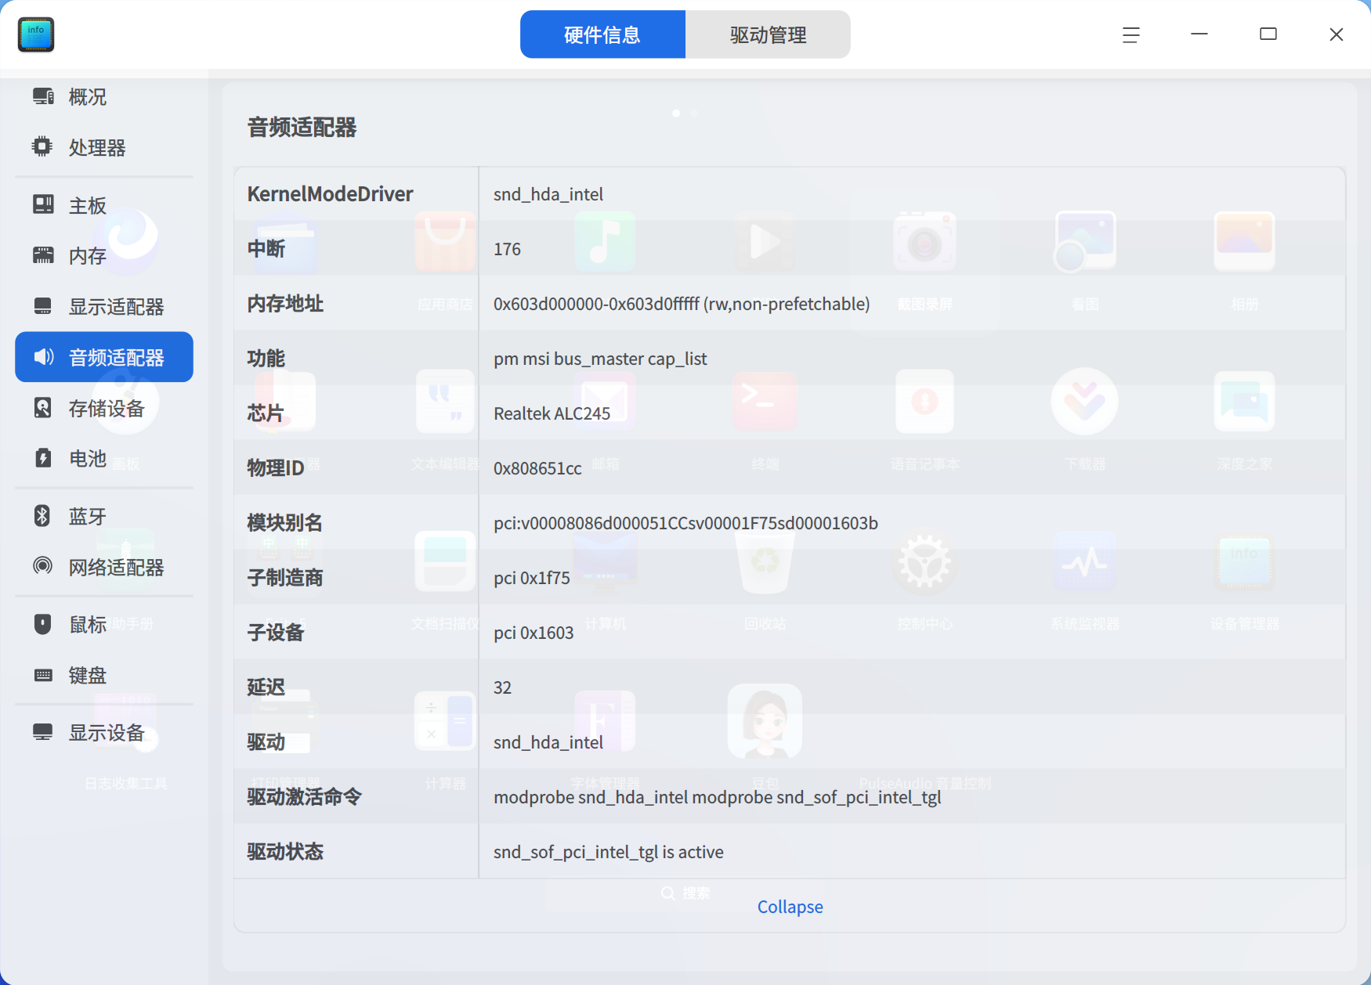Click the 内存地址 label cell

pos(356,303)
